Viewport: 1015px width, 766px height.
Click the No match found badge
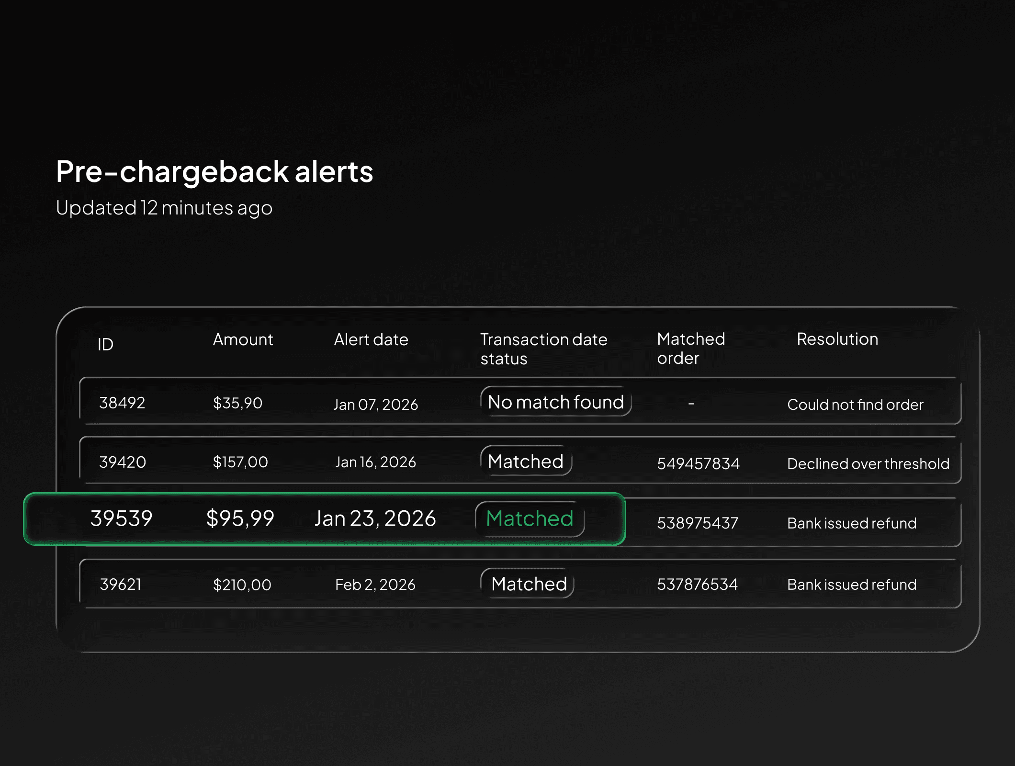click(555, 402)
